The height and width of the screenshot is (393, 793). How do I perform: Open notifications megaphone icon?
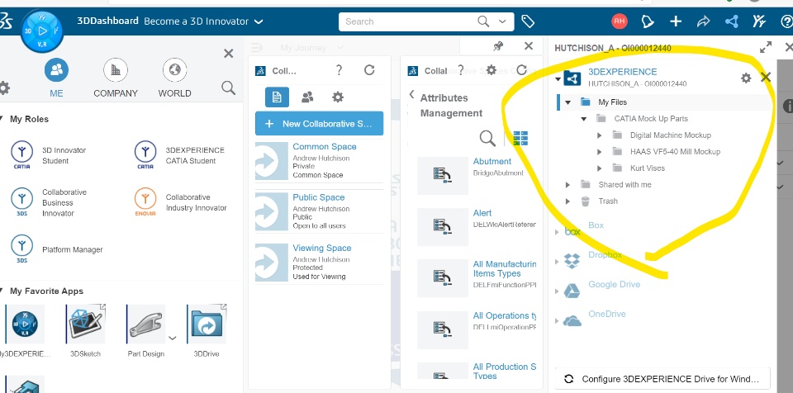648,21
